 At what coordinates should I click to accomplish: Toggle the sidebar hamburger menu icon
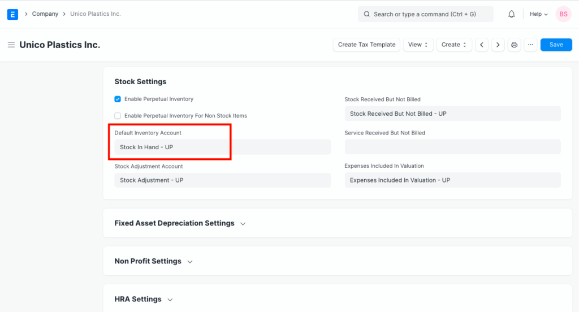tap(11, 45)
